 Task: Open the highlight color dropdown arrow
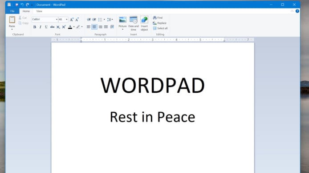(x=82, y=27)
